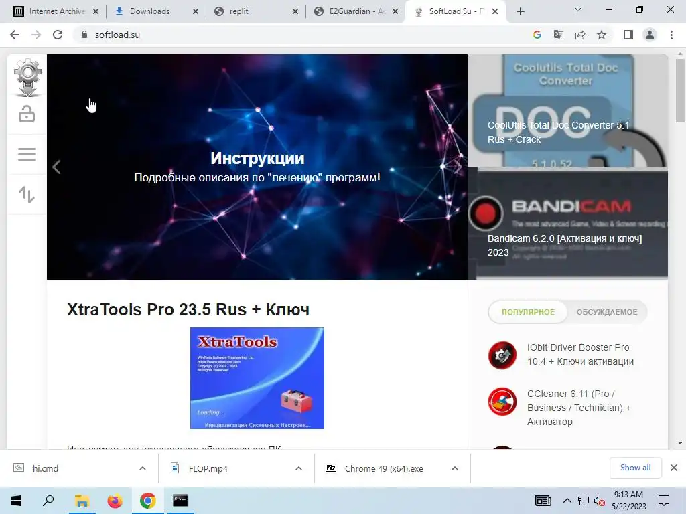Close the SoftLoad.Su tab

point(495,11)
